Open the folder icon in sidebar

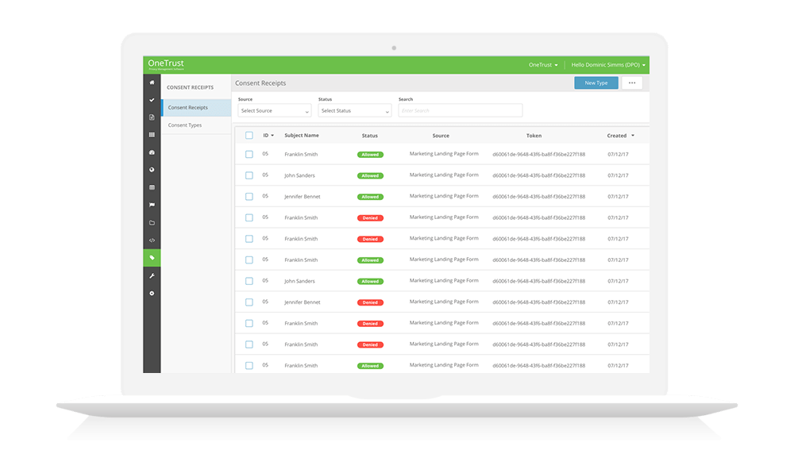(152, 222)
